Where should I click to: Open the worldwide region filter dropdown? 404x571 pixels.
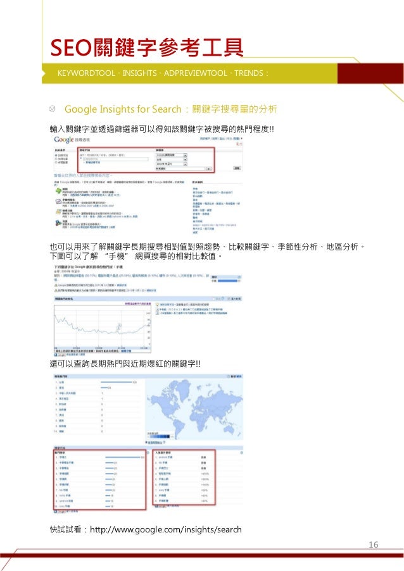pyautogui.click(x=172, y=159)
